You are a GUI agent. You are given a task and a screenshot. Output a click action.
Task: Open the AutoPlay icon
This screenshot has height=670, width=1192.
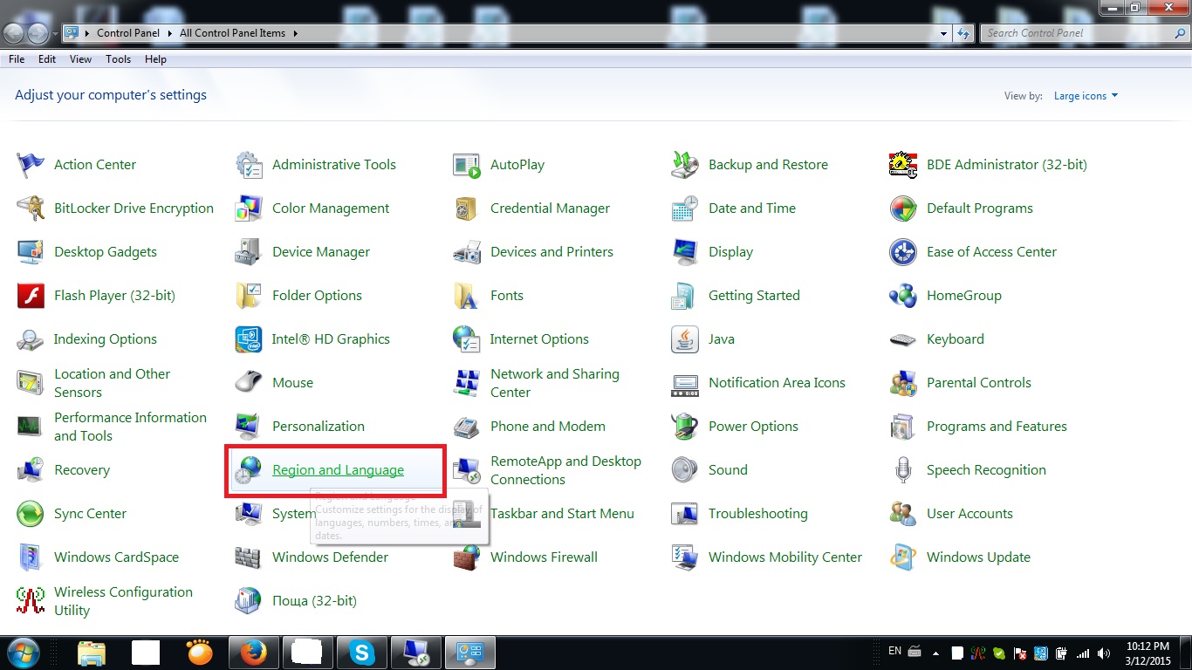tap(467, 164)
